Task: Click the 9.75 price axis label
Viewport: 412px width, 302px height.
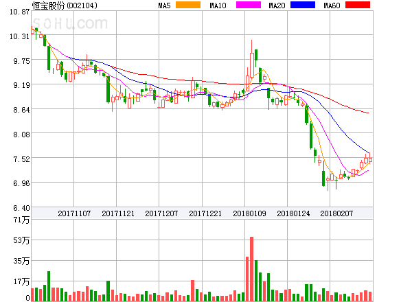Action: click(21, 61)
